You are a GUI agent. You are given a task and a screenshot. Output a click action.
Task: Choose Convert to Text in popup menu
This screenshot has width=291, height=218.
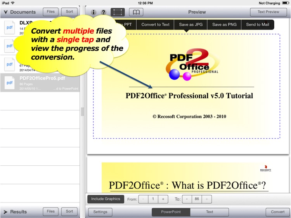coord(155,25)
